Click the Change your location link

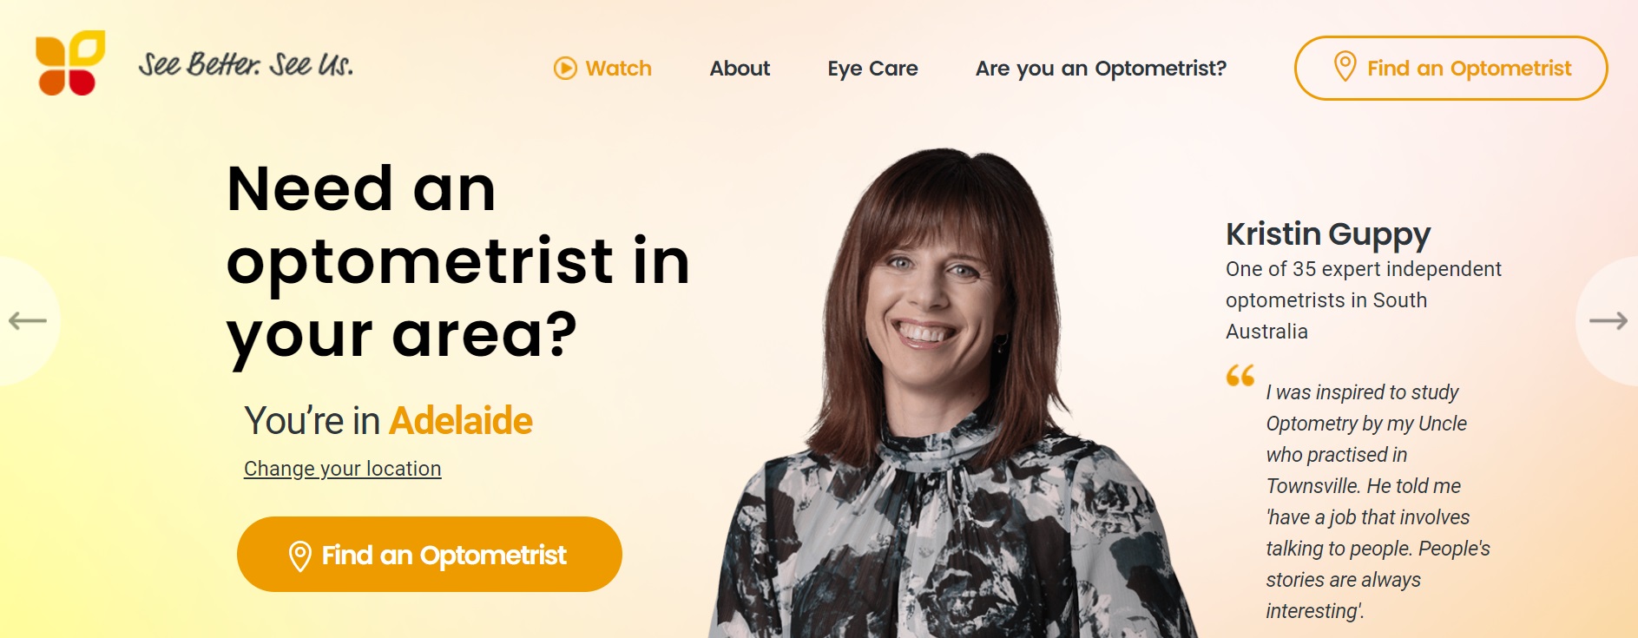click(x=342, y=469)
